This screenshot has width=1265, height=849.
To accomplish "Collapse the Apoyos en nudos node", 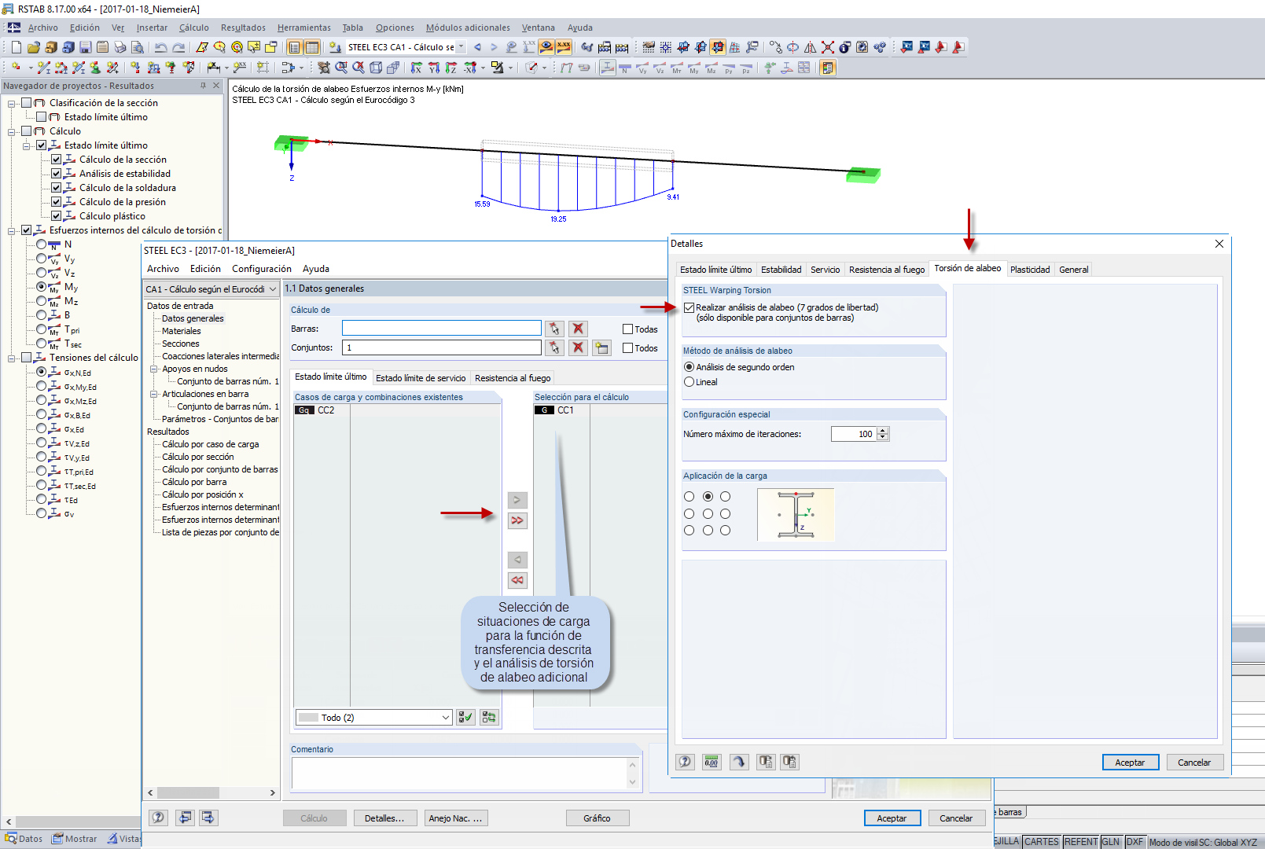I will click(154, 369).
